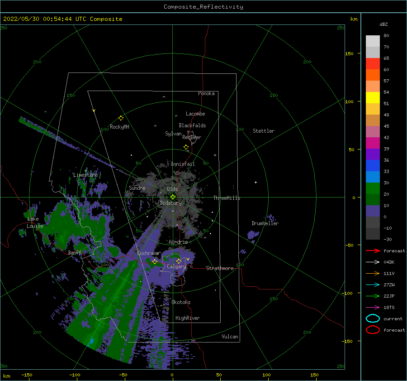The image size is (407, 381).
Task: Click the purple 39 dBZ color swatch
Action: [x=373, y=154]
